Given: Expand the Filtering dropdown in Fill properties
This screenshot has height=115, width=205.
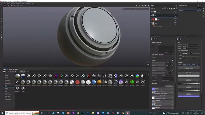Looking at the screenshot, I should 191,47.
